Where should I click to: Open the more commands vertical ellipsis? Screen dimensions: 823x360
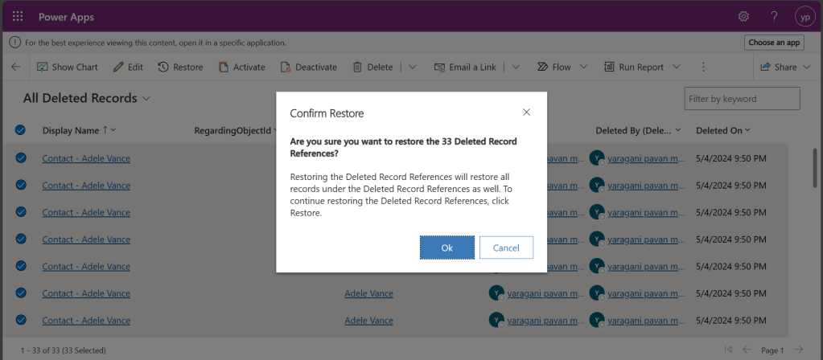(703, 67)
